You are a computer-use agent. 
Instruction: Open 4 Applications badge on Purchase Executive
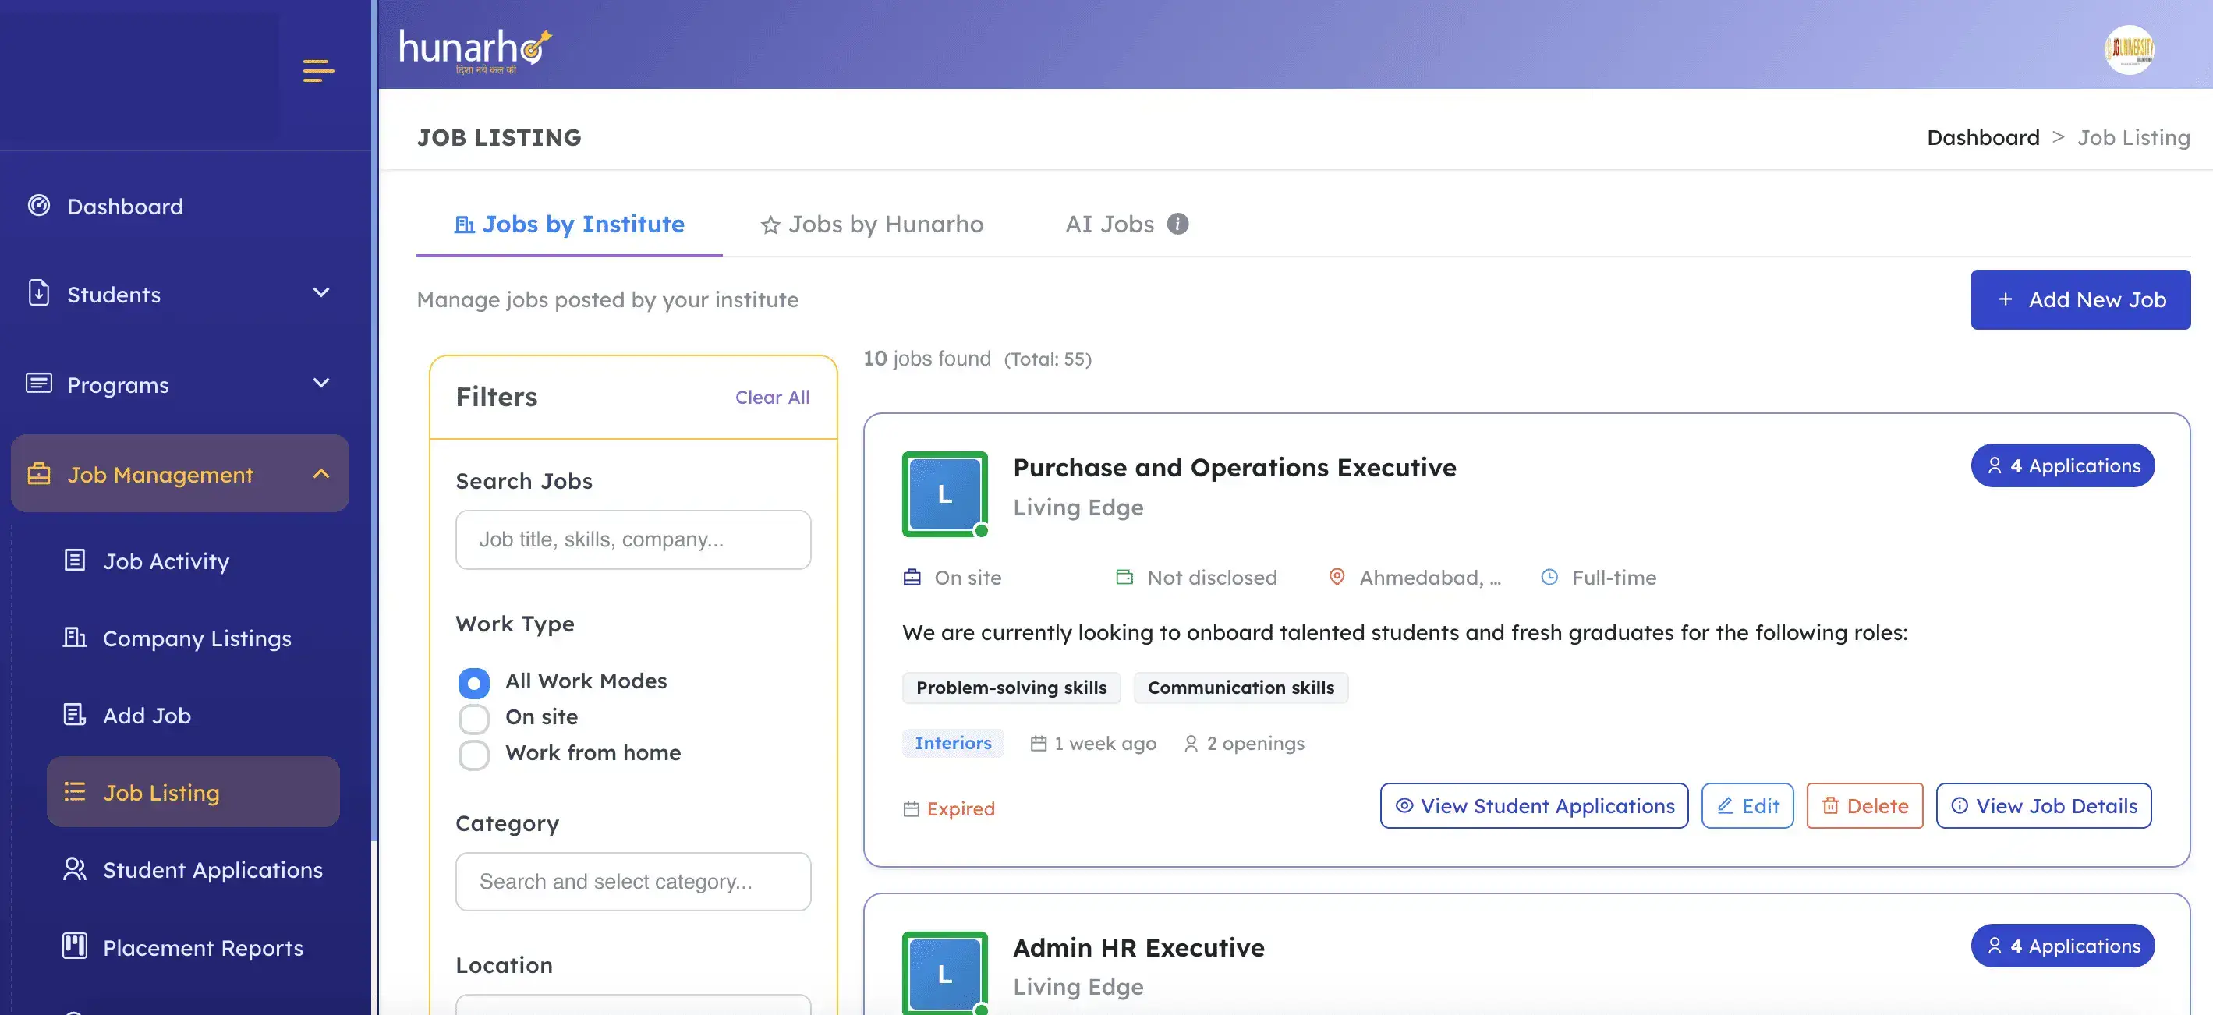click(2063, 465)
